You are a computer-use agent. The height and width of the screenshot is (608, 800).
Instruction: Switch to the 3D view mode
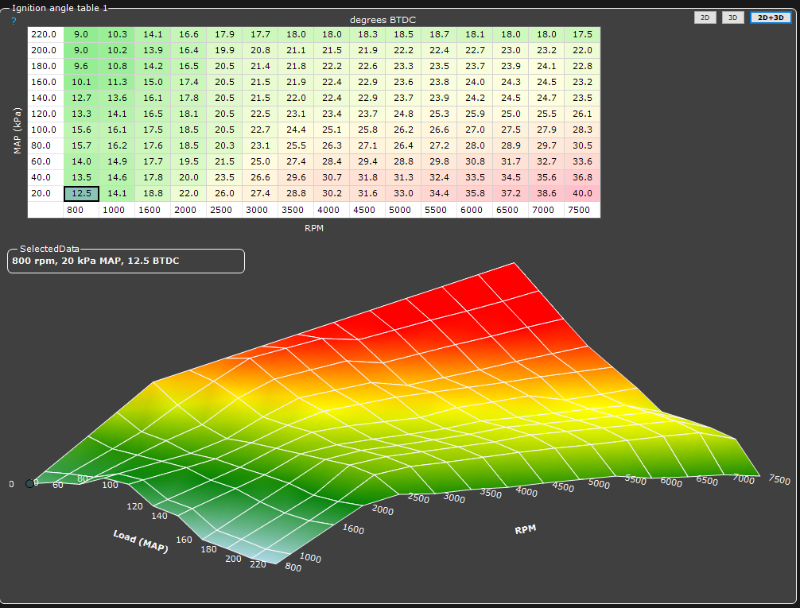click(732, 17)
